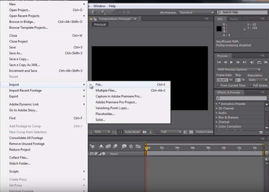Screen dimensions: 269x192
Task: Step forward one frame in Preview
Action: click(x=238, y=62)
